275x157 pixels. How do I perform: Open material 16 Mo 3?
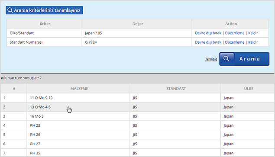pyautogui.click(x=37, y=116)
